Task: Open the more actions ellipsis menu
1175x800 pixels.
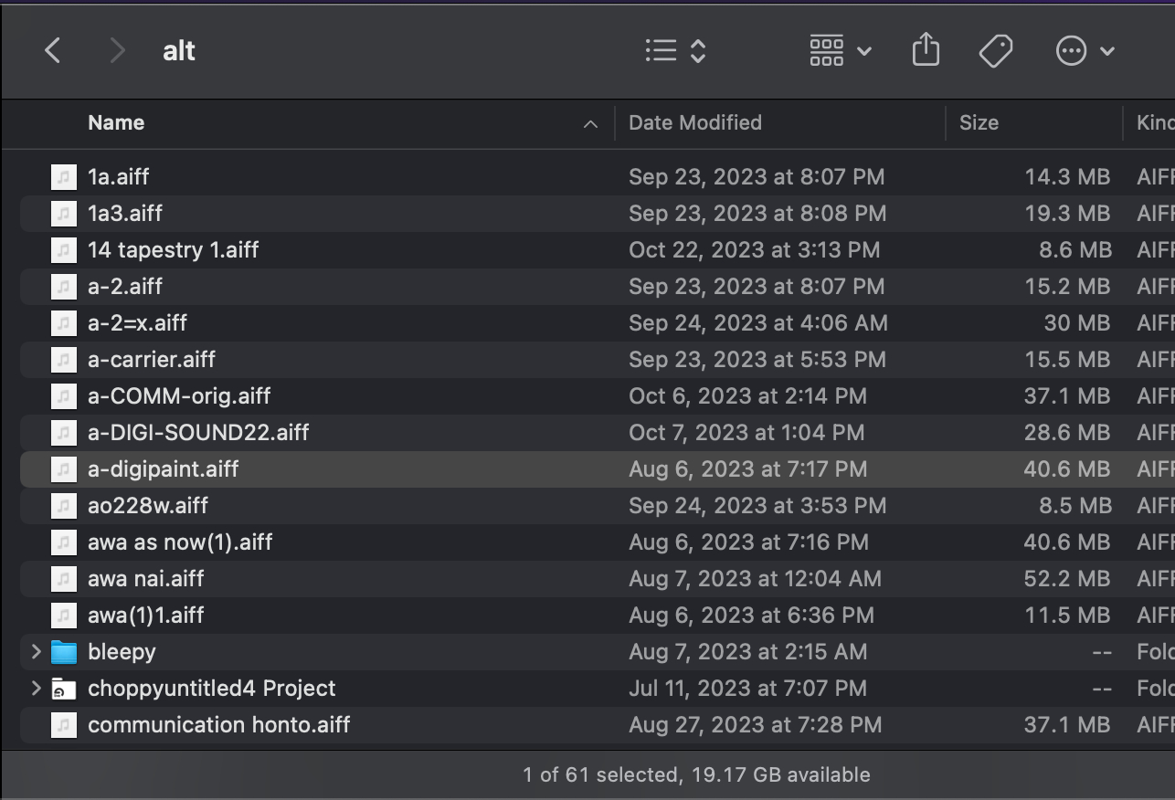Action: [1085, 51]
